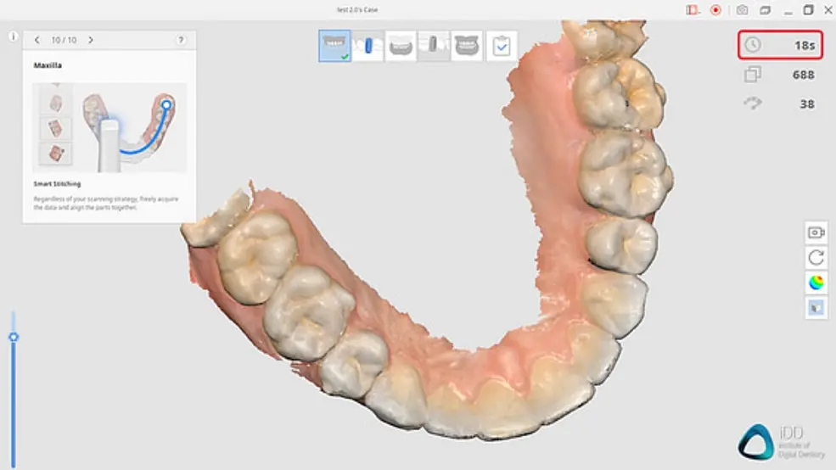Start screen recording with the red record icon
Viewport: 836px width, 470px height.
point(715,10)
